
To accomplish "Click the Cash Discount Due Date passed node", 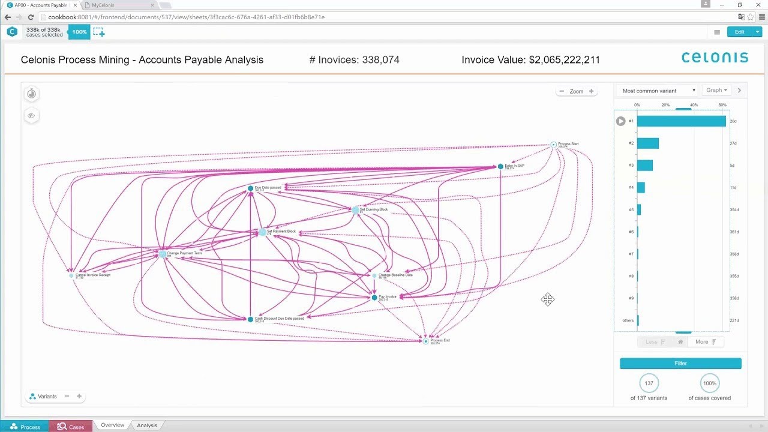I will coord(250,319).
